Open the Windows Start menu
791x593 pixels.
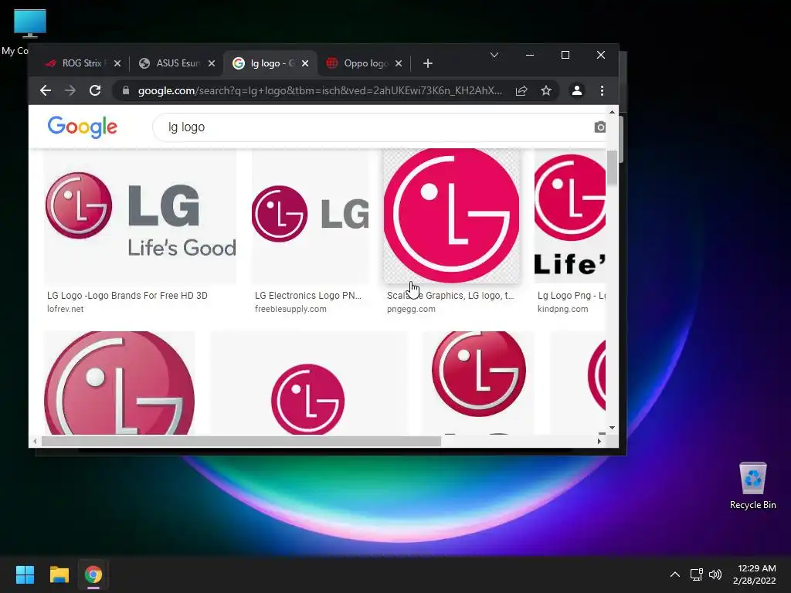(x=25, y=574)
